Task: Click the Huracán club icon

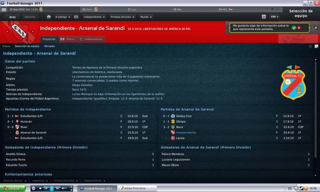Action: (17, 121)
